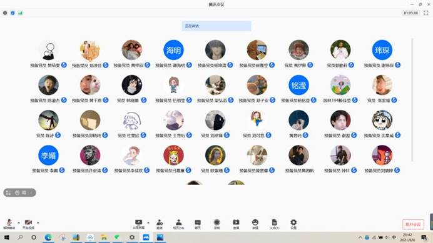
Task: Expand the share screen options arrow
Action: [148, 222]
